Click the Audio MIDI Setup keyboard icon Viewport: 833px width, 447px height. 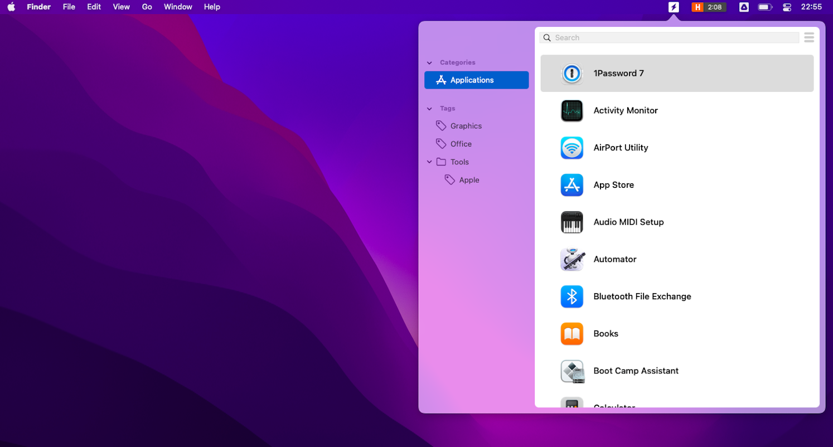[x=572, y=222]
